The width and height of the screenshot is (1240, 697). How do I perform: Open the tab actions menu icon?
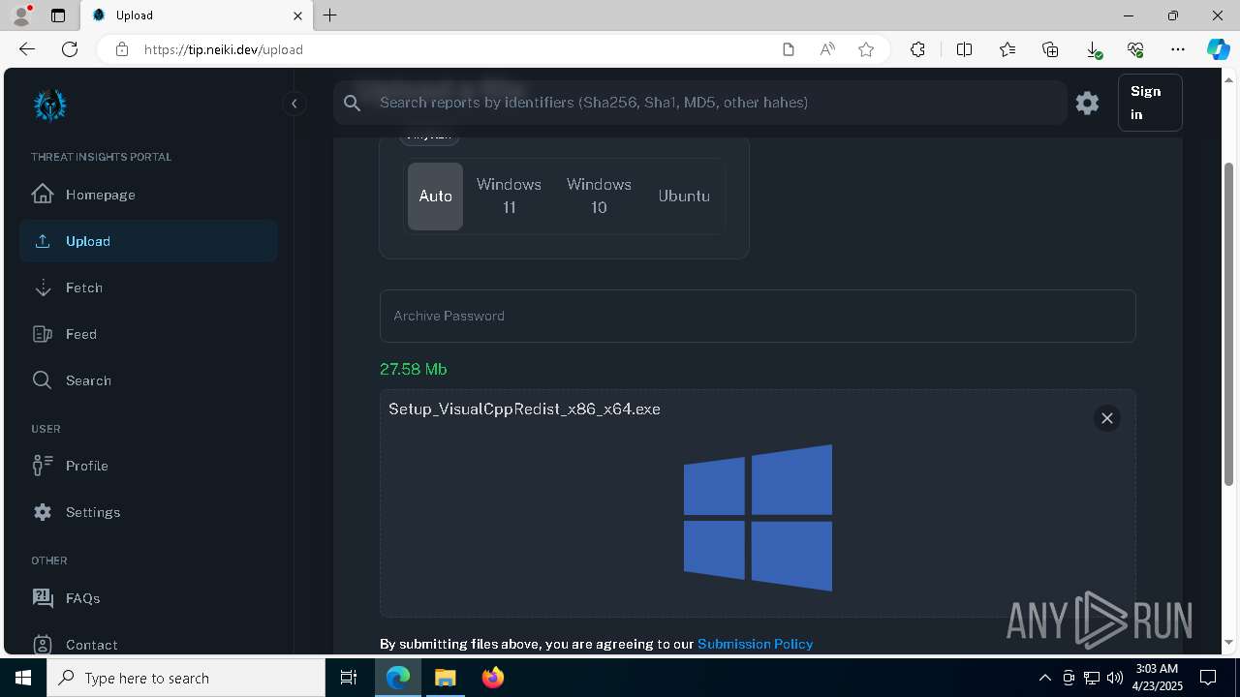58,15
